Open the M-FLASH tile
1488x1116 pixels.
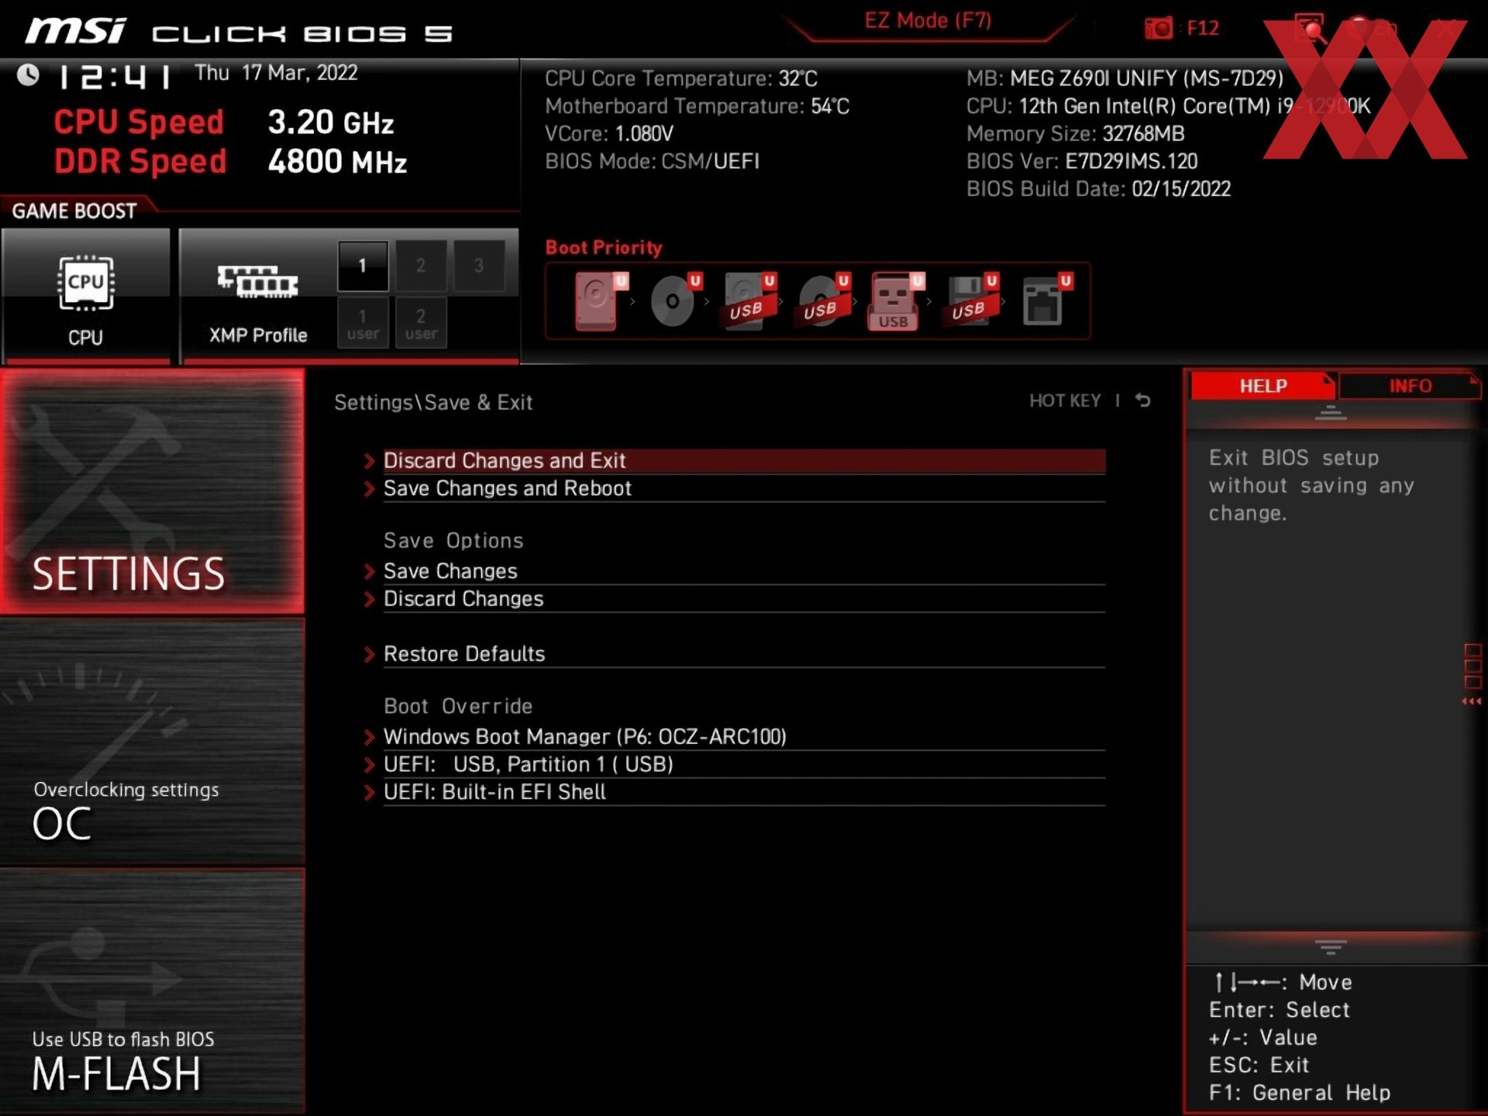(x=152, y=990)
